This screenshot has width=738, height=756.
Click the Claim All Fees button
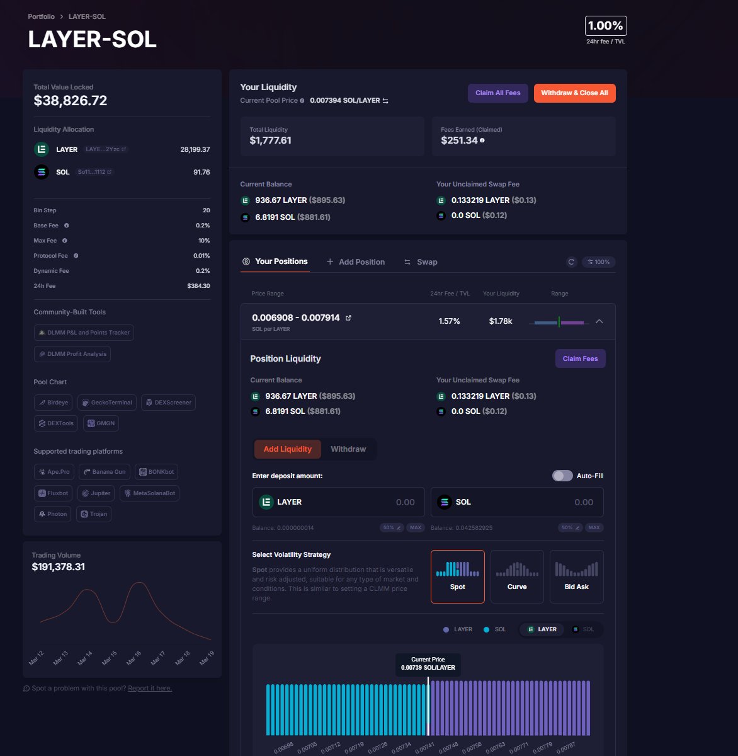tap(498, 93)
